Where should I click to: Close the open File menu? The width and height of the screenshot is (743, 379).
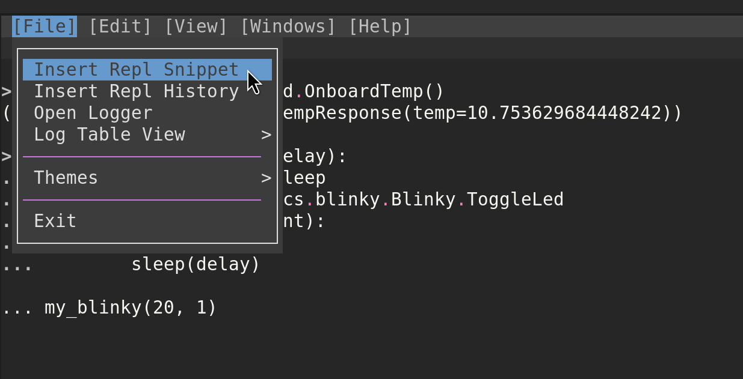[x=45, y=26]
